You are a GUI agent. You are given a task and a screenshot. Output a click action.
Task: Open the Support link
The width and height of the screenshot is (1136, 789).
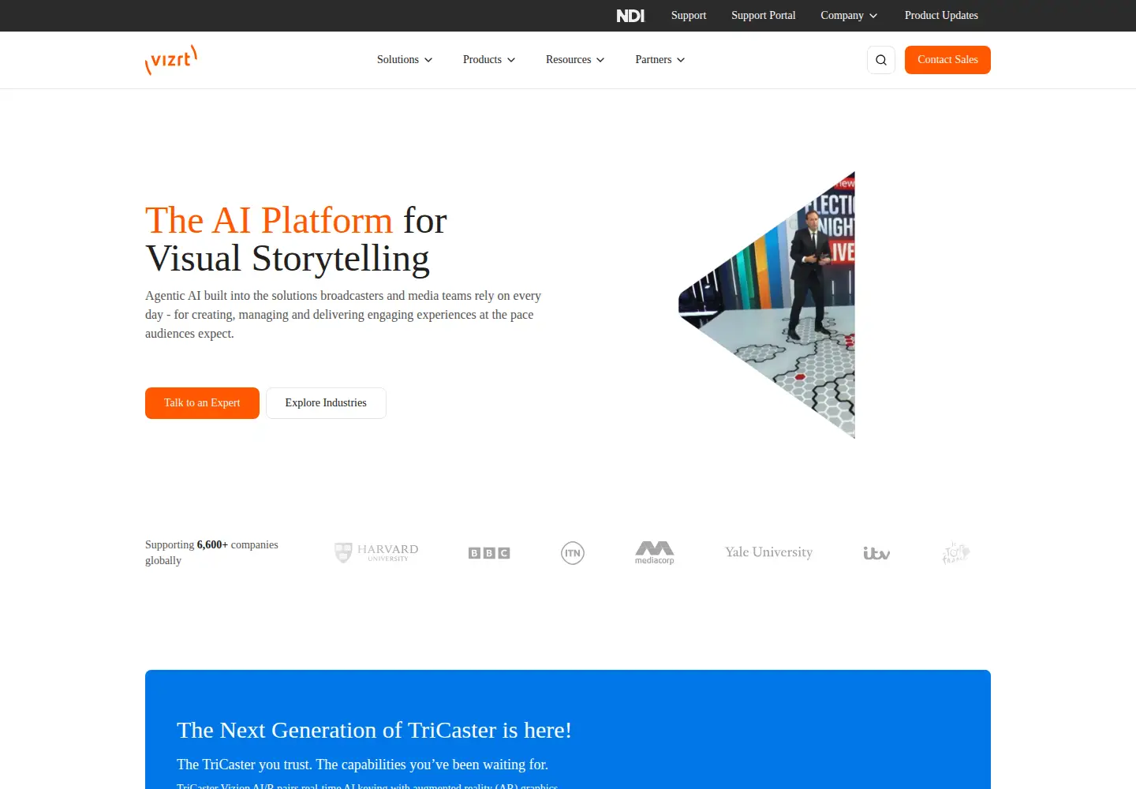click(x=689, y=16)
